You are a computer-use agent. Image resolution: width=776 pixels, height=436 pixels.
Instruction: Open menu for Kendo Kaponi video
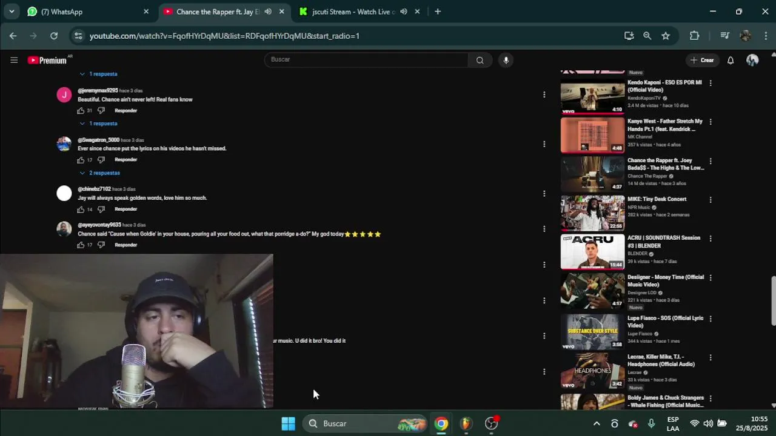pos(710,83)
